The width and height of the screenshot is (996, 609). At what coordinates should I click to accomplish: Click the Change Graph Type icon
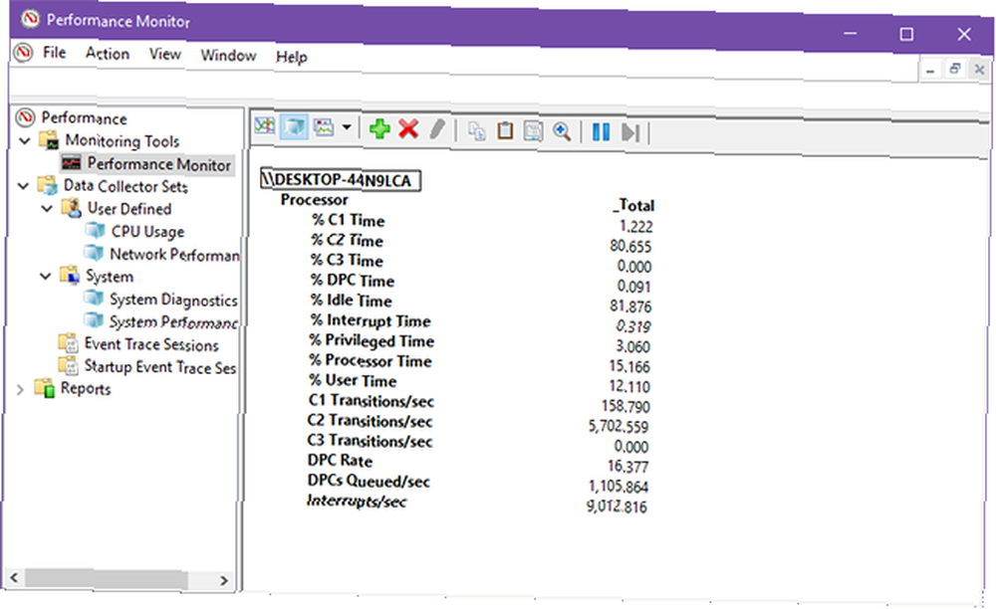(x=324, y=127)
